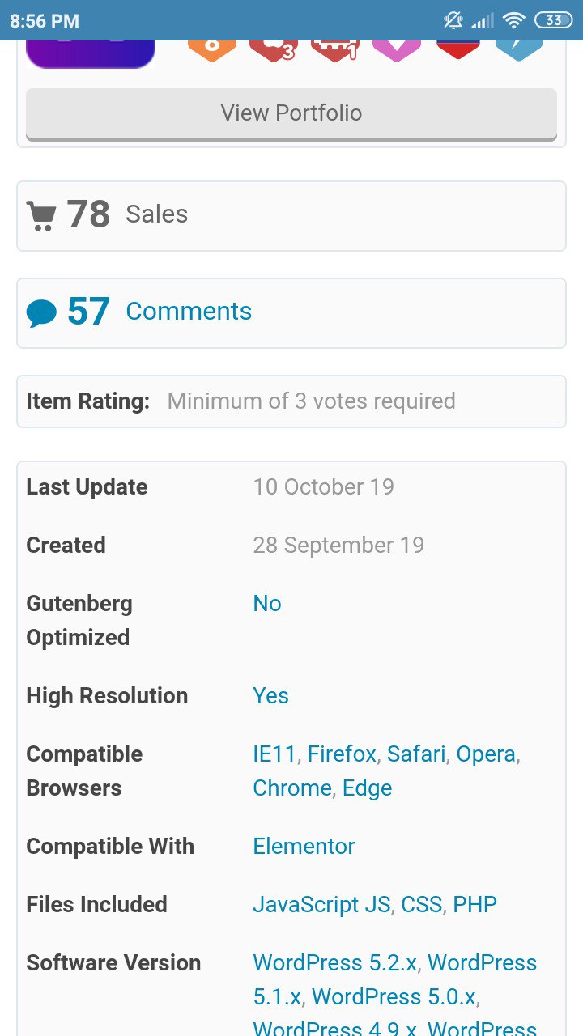Select the PHP files included link
The image size is (583, 1036).
(474, 905)
